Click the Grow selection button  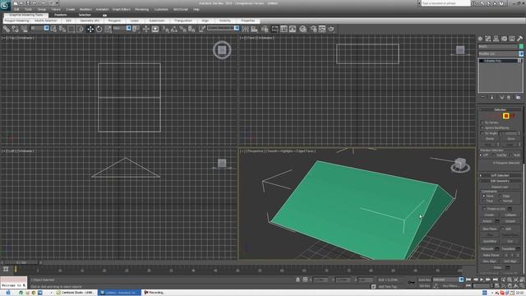(x=510, y=139)
